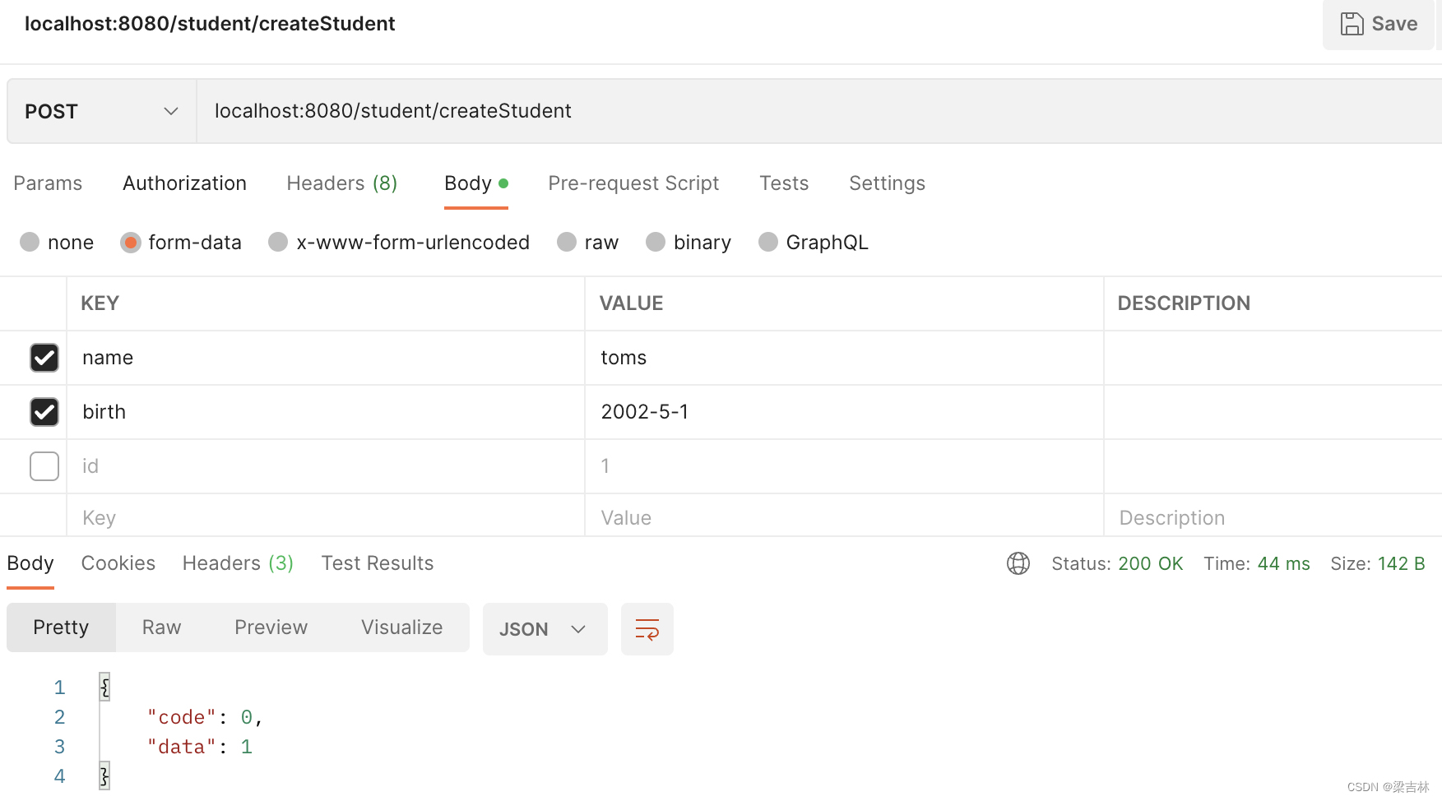Image resolution: width=1442 pixels, height=801 pixels.
Task: Click the DESCRIPTION column header
Action: click(1184, 303)
